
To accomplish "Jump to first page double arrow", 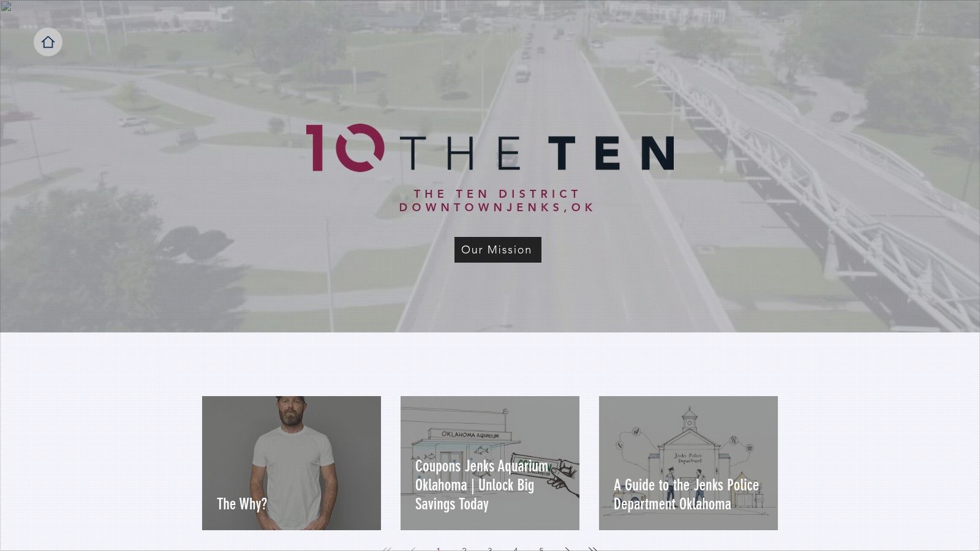I will [387, 549].
